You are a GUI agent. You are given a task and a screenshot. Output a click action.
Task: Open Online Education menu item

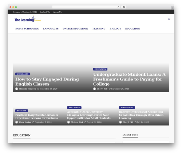click(x=75, y=29)
